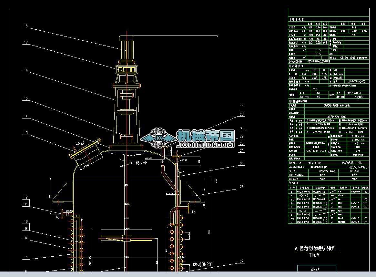Click part callout number 12
The width and height of the screenshot is (376, 277).
(x=26, y=197)
